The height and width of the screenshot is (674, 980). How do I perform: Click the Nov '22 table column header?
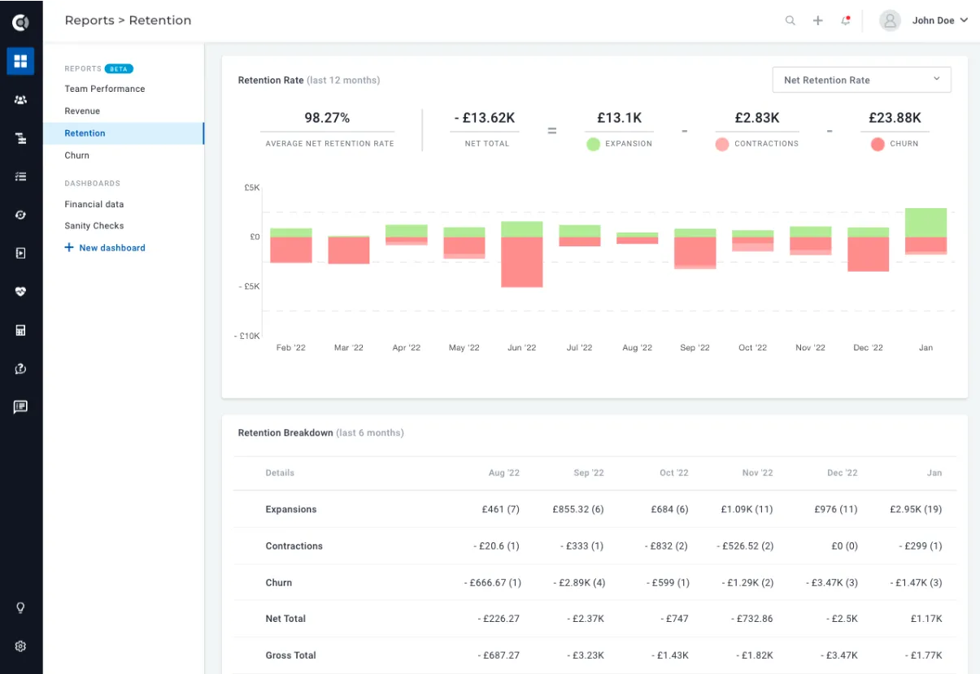pos(758,473)
